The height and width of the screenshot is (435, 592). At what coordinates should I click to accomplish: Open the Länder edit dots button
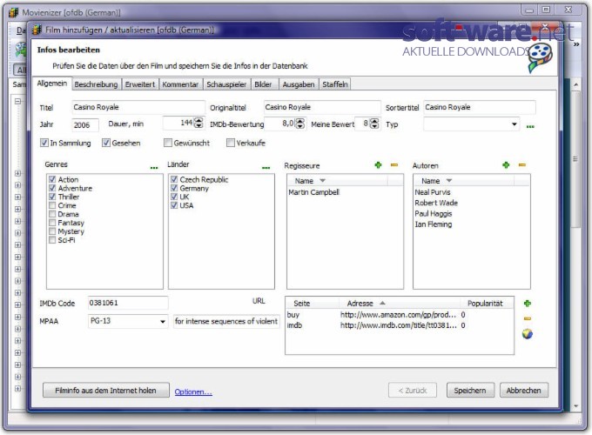[x=266, y=167]
